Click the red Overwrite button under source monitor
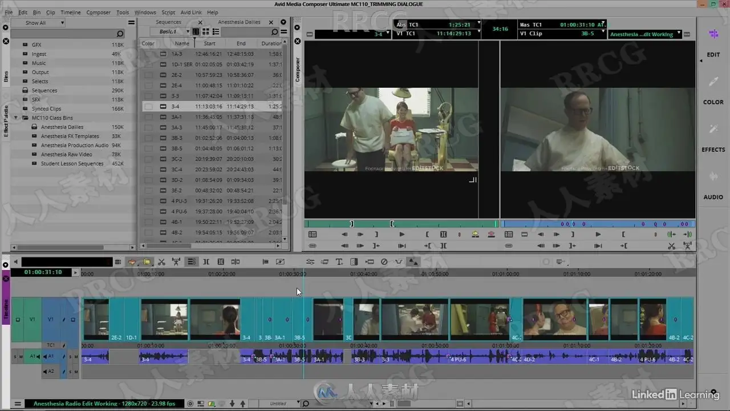The height and width of the screenshot is (411, 730). coord(491,235)
